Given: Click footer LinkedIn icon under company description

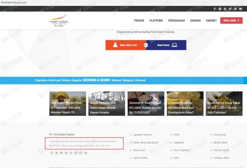Looking at the screenshot, I should (x=66, y=153).
